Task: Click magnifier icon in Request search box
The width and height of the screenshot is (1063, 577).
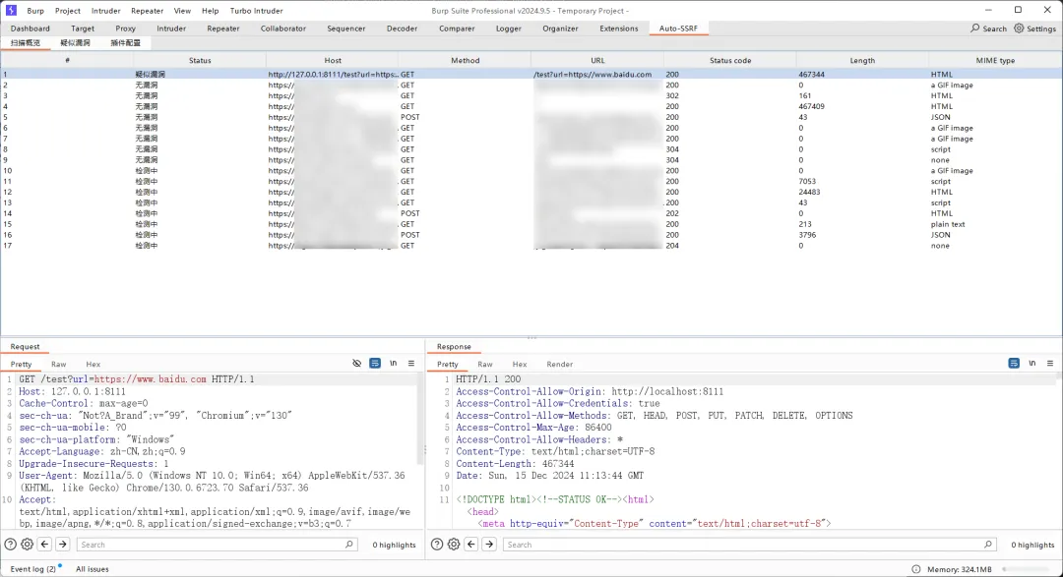Action: click(349, 544)
